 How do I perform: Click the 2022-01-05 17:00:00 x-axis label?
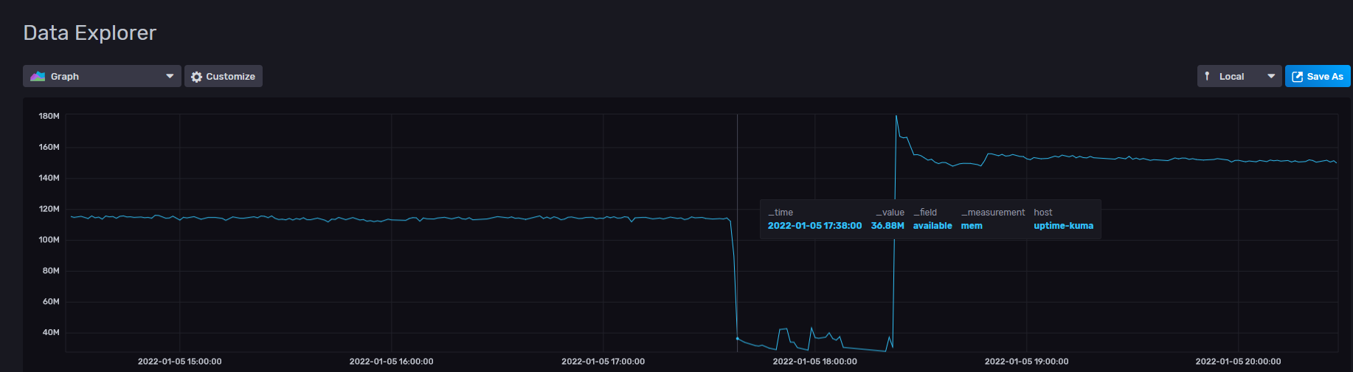point(603,362)
